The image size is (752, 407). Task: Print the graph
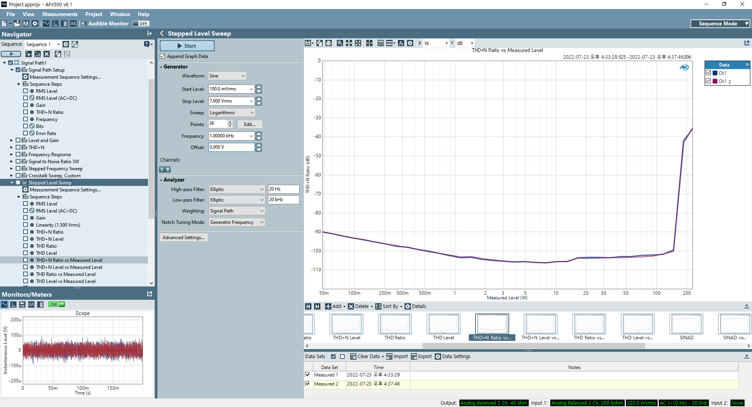[x=329, y=43]
